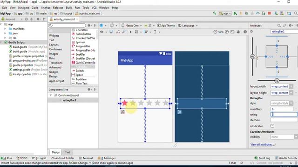
Task: Select Layouts palette category
Action: pyautogui.click(x=54, y=45)
